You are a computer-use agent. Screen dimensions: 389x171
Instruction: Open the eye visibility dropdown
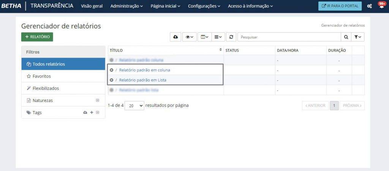pos(189,37)
